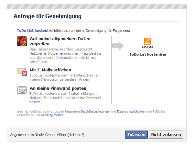This screenshot has height=145, width=192.
Task: Click the Pinnwand posting notepad icon
Action: pos(22,90)
